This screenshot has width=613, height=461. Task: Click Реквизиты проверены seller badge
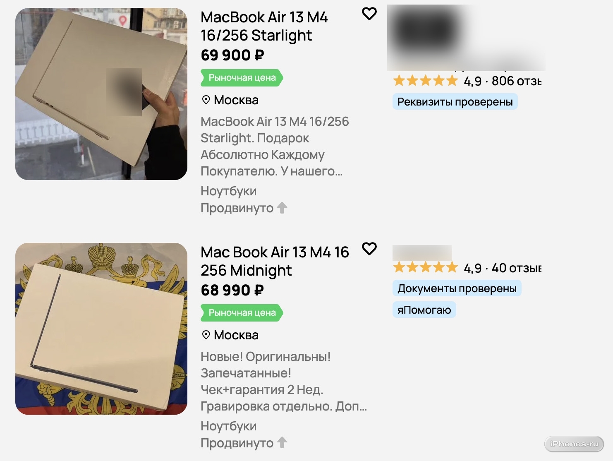tap(455, 102)
